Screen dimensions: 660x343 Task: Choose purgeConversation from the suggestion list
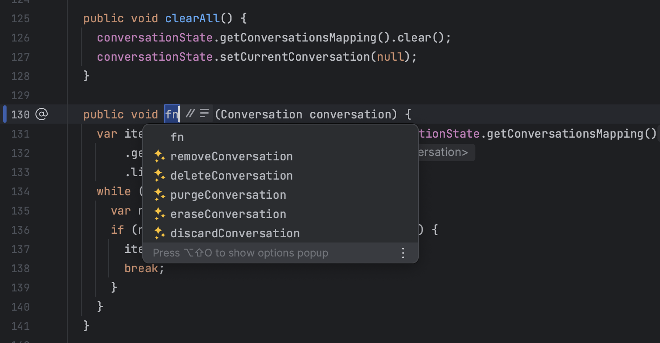click(281, 195)
